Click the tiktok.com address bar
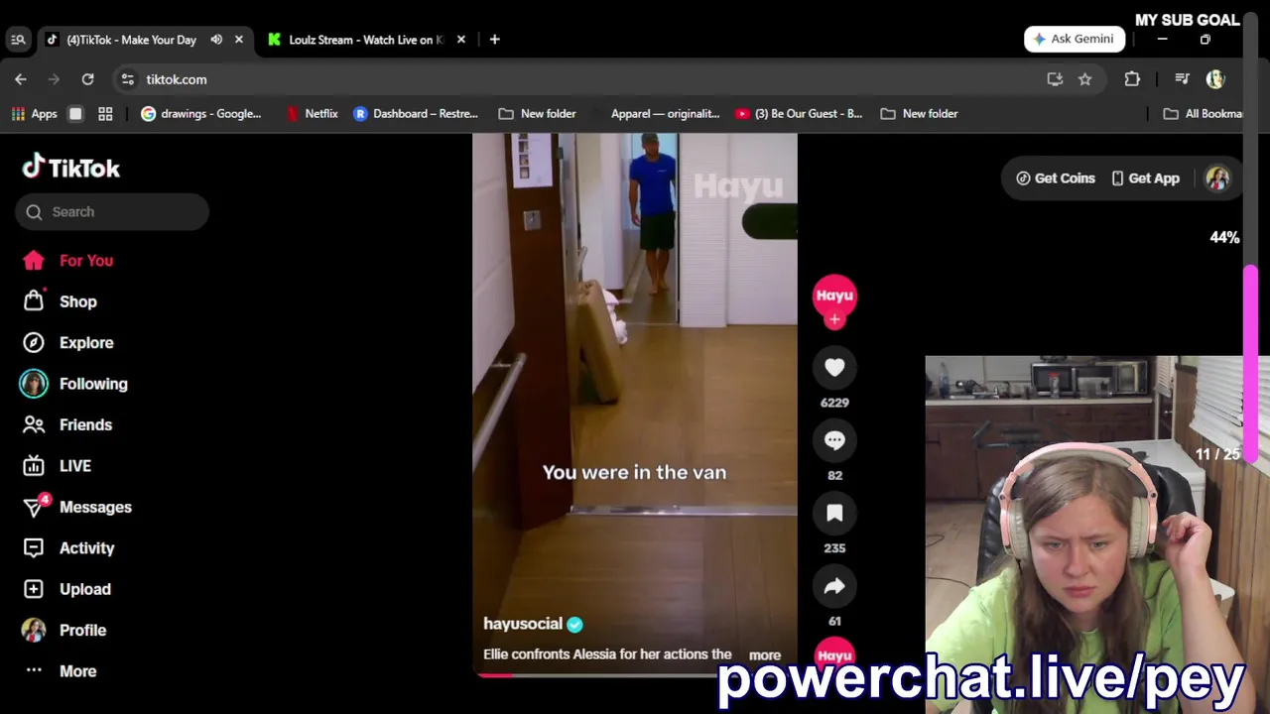This screenshot has height=714, width=1270. 585,79
